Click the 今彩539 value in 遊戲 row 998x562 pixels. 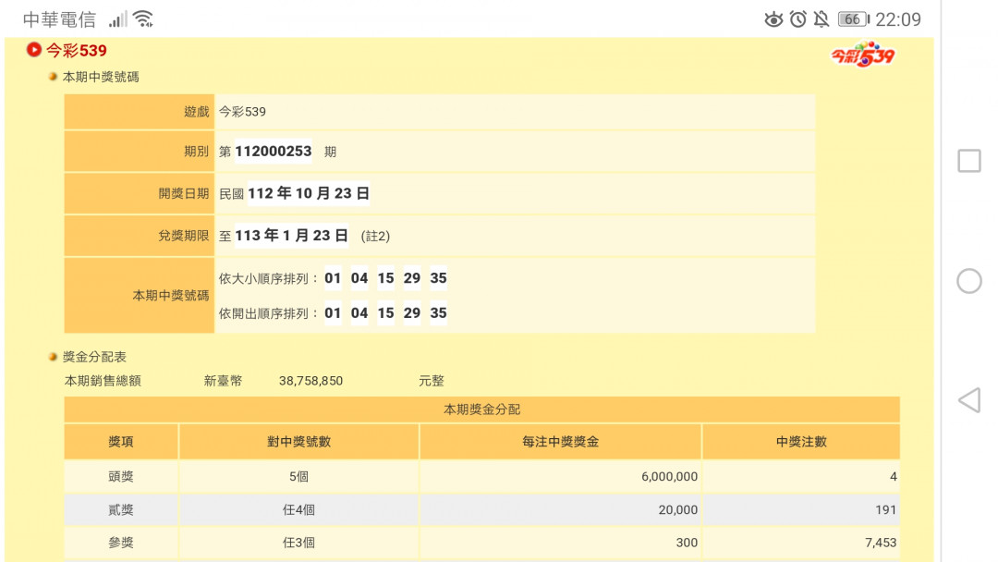click(x=242, y=112)
